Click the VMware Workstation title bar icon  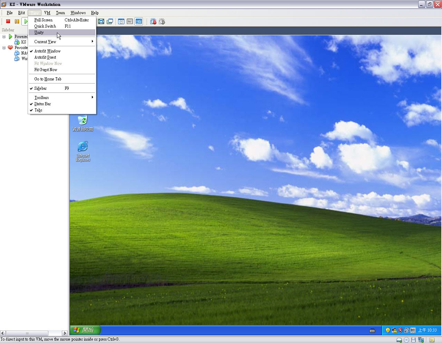4,4
